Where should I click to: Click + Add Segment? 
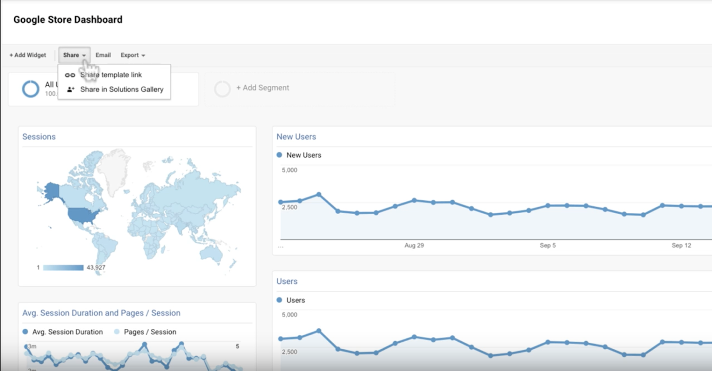[x=262, y=88]
